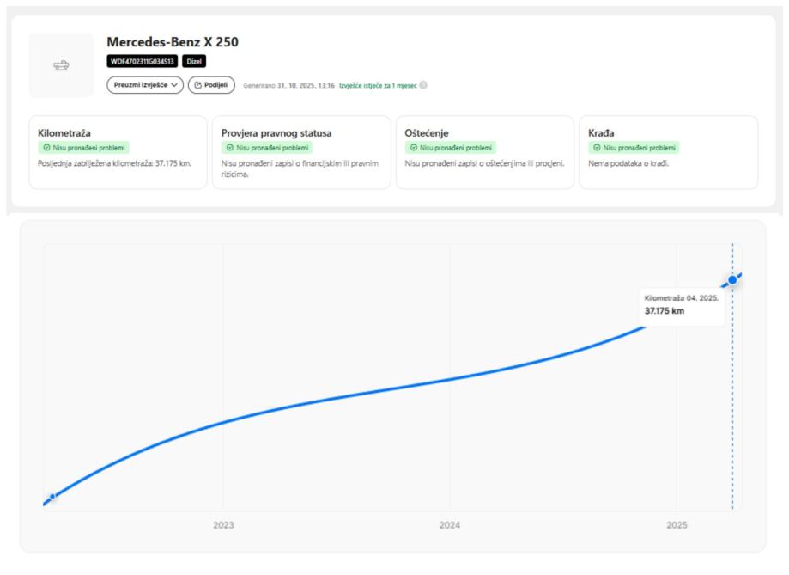789x575 pixels.
Task: Click the VIN badge WDF4702311G034513
Action: (x=142, y=61)
